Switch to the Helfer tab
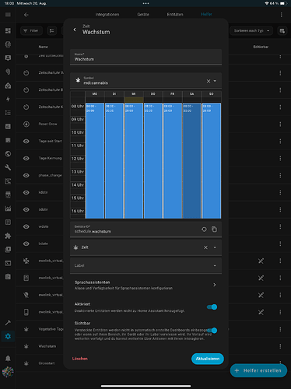This screenshot has height=389, width=291. coord(207,14)
